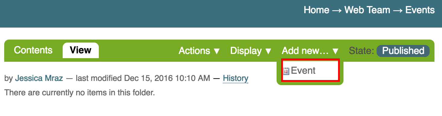The height and width of the screenshot is (116, 442).
Task: Open the History link
Action: click(x=236, y=79)
